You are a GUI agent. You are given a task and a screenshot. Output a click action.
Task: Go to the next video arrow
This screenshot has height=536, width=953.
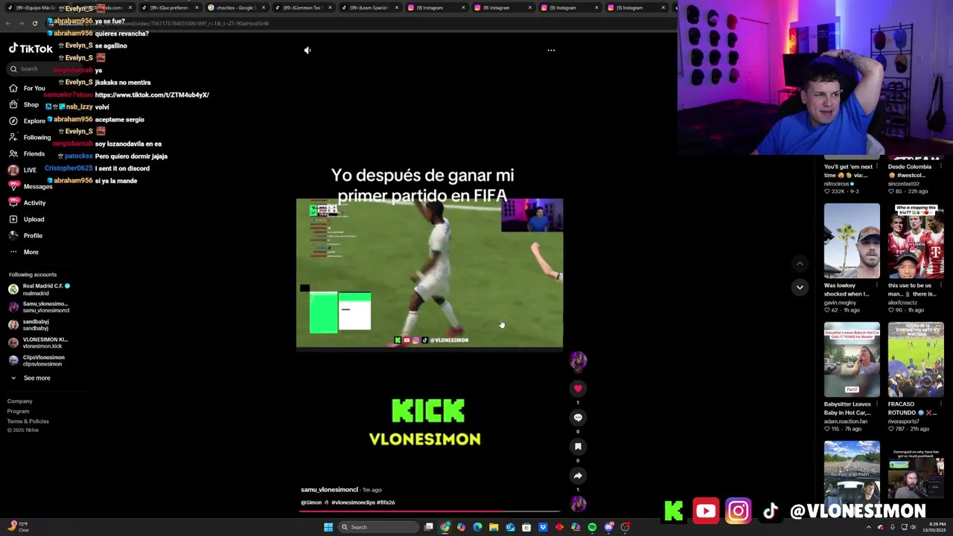point(800,287)
